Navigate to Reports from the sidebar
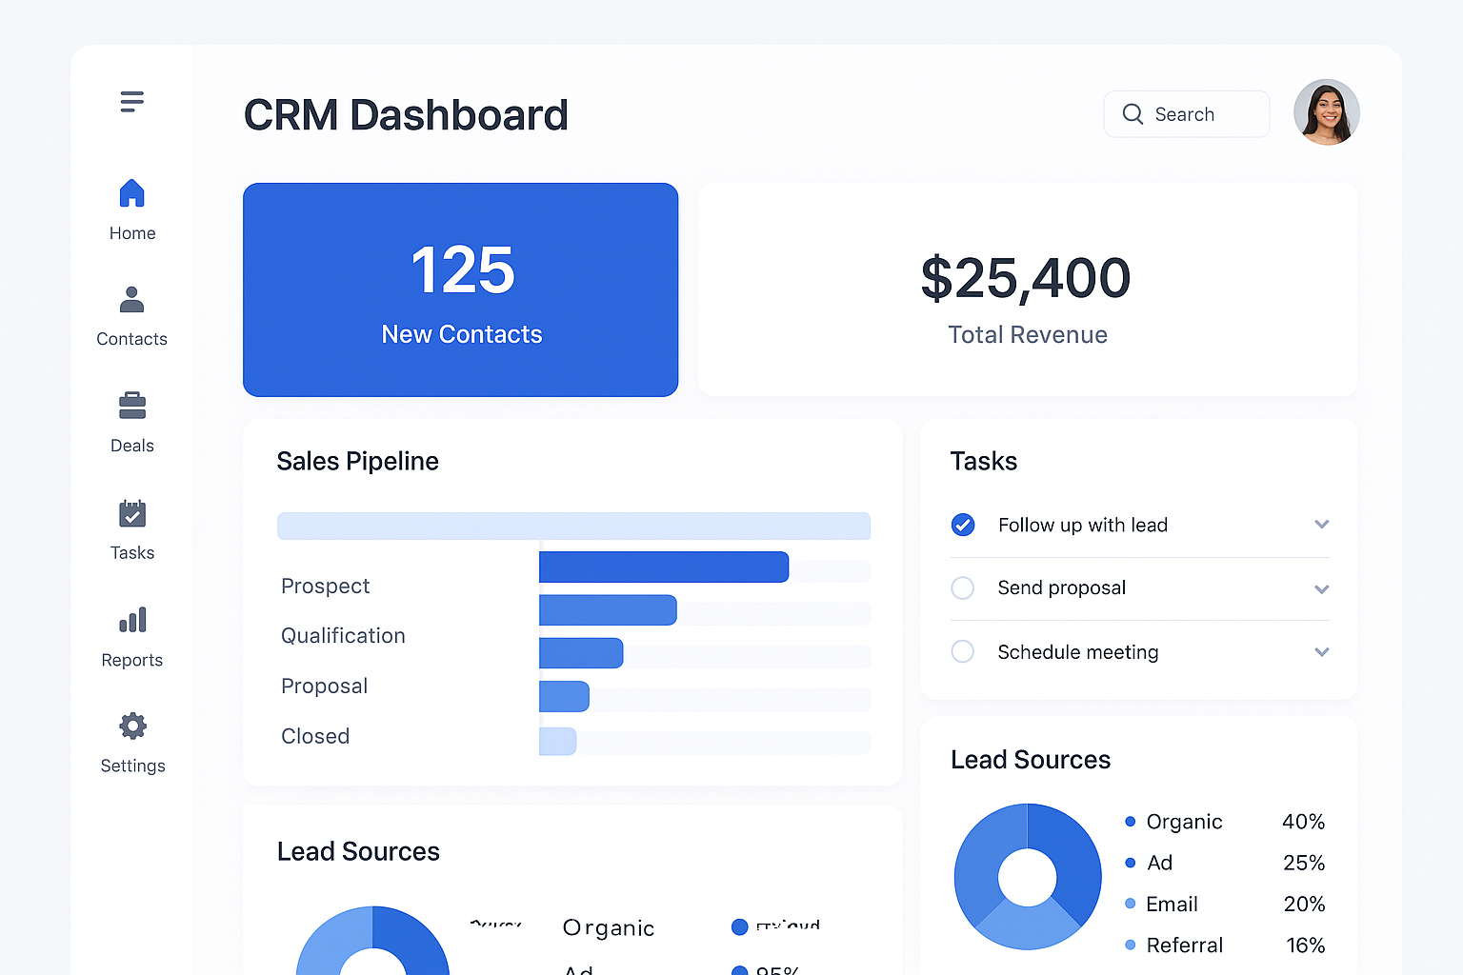Viewport: 1463px width, 975px height. coord(131,638)
